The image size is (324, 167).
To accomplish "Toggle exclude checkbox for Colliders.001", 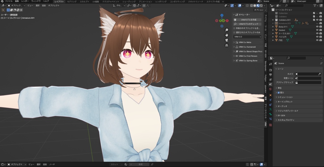I will click(x=314, y=20).
